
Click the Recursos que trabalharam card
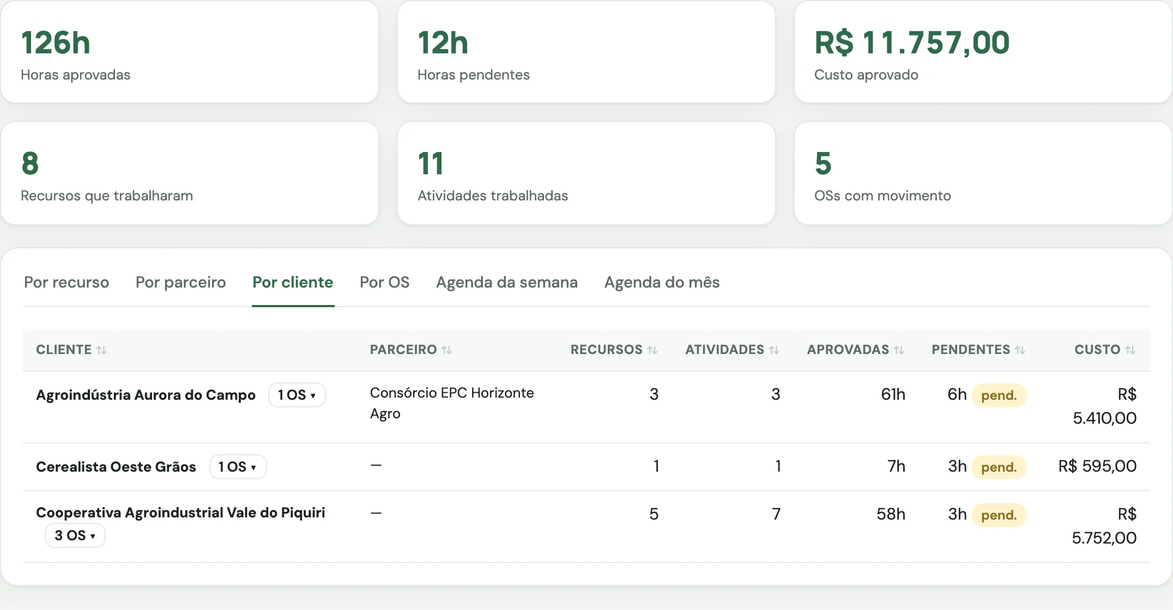tap(190, 173)
